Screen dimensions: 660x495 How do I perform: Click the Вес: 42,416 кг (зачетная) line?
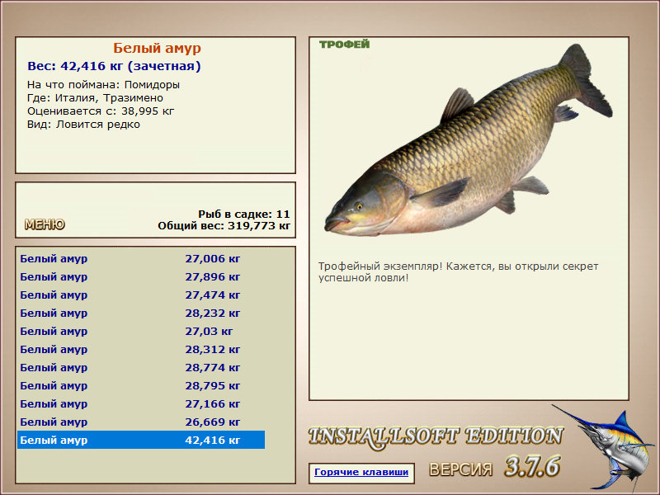(114, 66)
